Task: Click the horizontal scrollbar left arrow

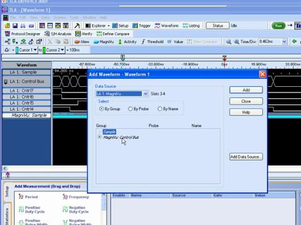Action: tap(5, 168)
